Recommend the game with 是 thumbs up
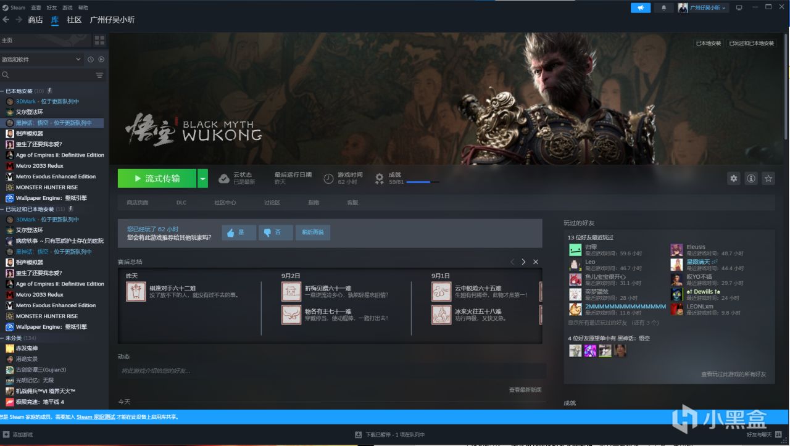The height and width of the screenshot is (446, 790). click(239, 233)
